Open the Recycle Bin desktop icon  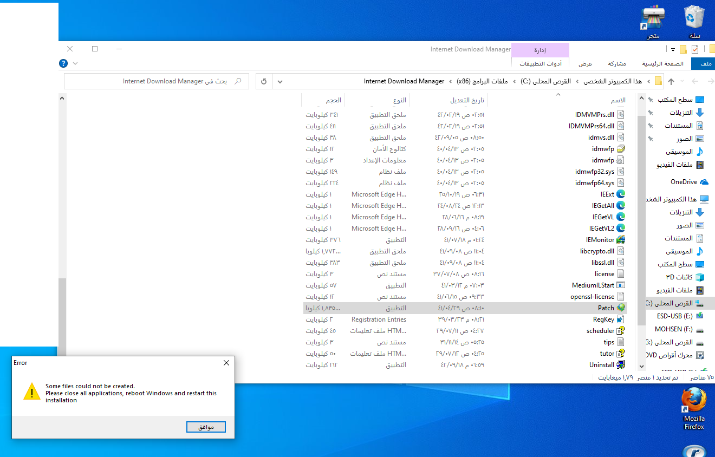tap(694, 22)
